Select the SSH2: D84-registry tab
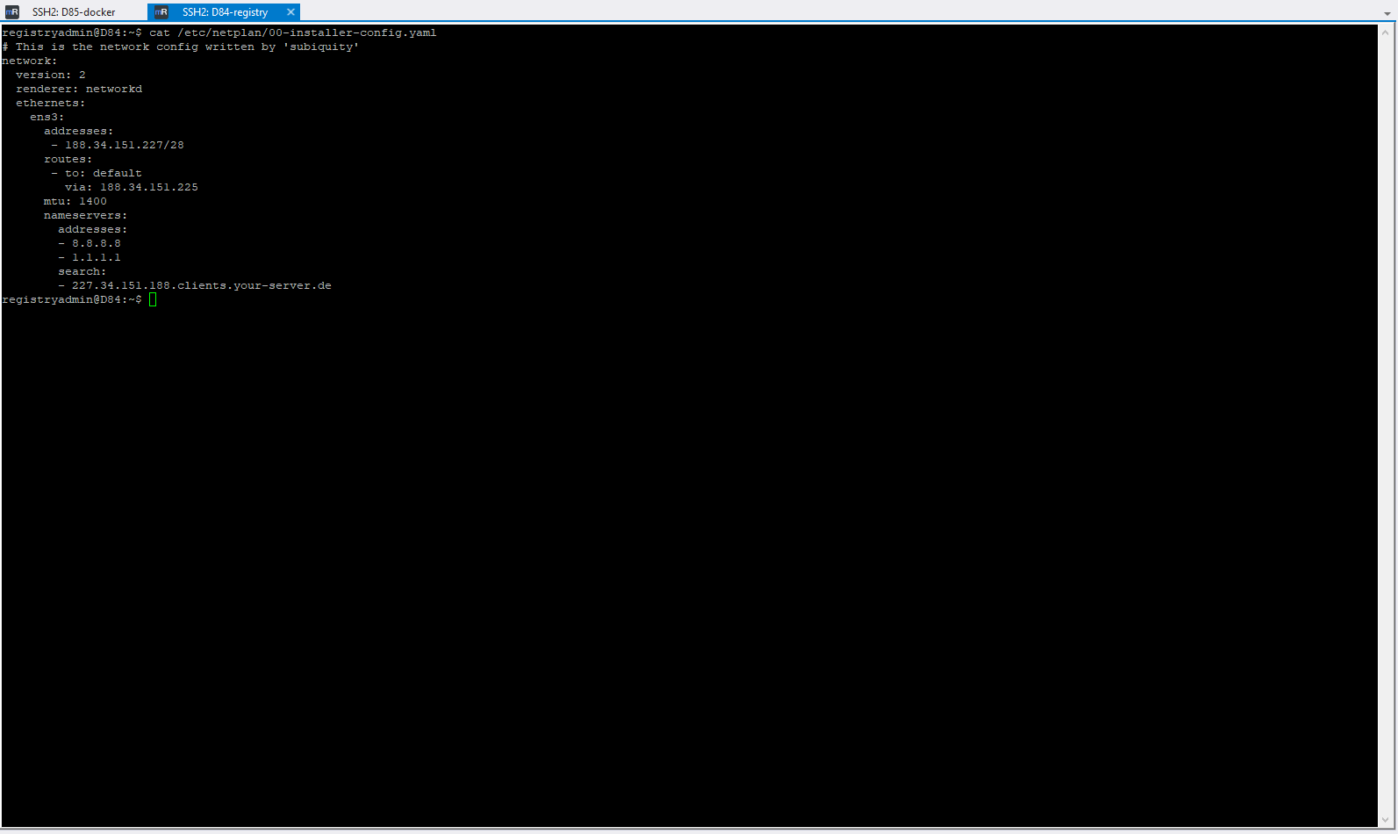Image resolution: width=1398 pixels, height=834 pixels. [x=224, y=12]
